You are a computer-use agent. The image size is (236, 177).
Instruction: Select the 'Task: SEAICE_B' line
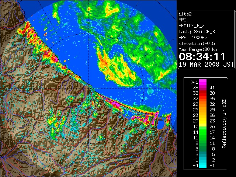(197, 32)
